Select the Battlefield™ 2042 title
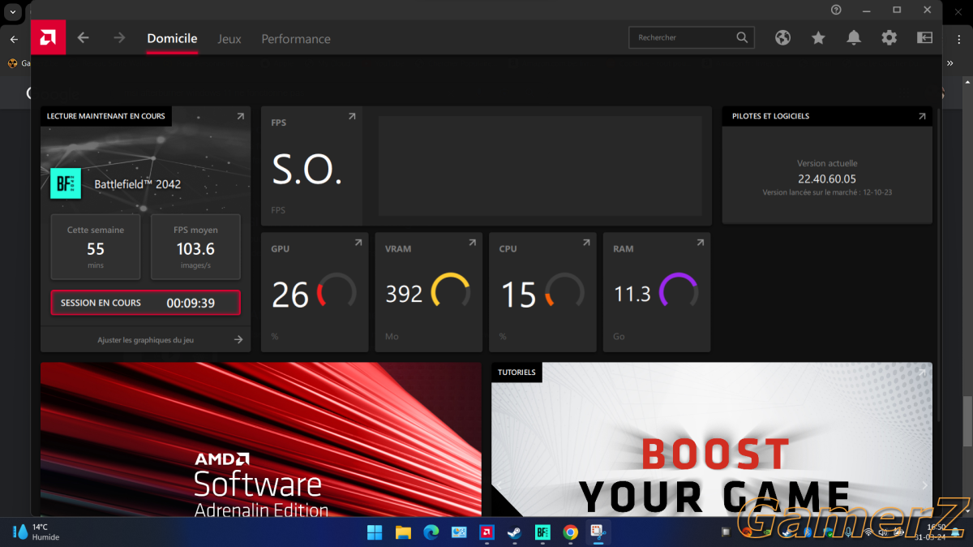 138,184
